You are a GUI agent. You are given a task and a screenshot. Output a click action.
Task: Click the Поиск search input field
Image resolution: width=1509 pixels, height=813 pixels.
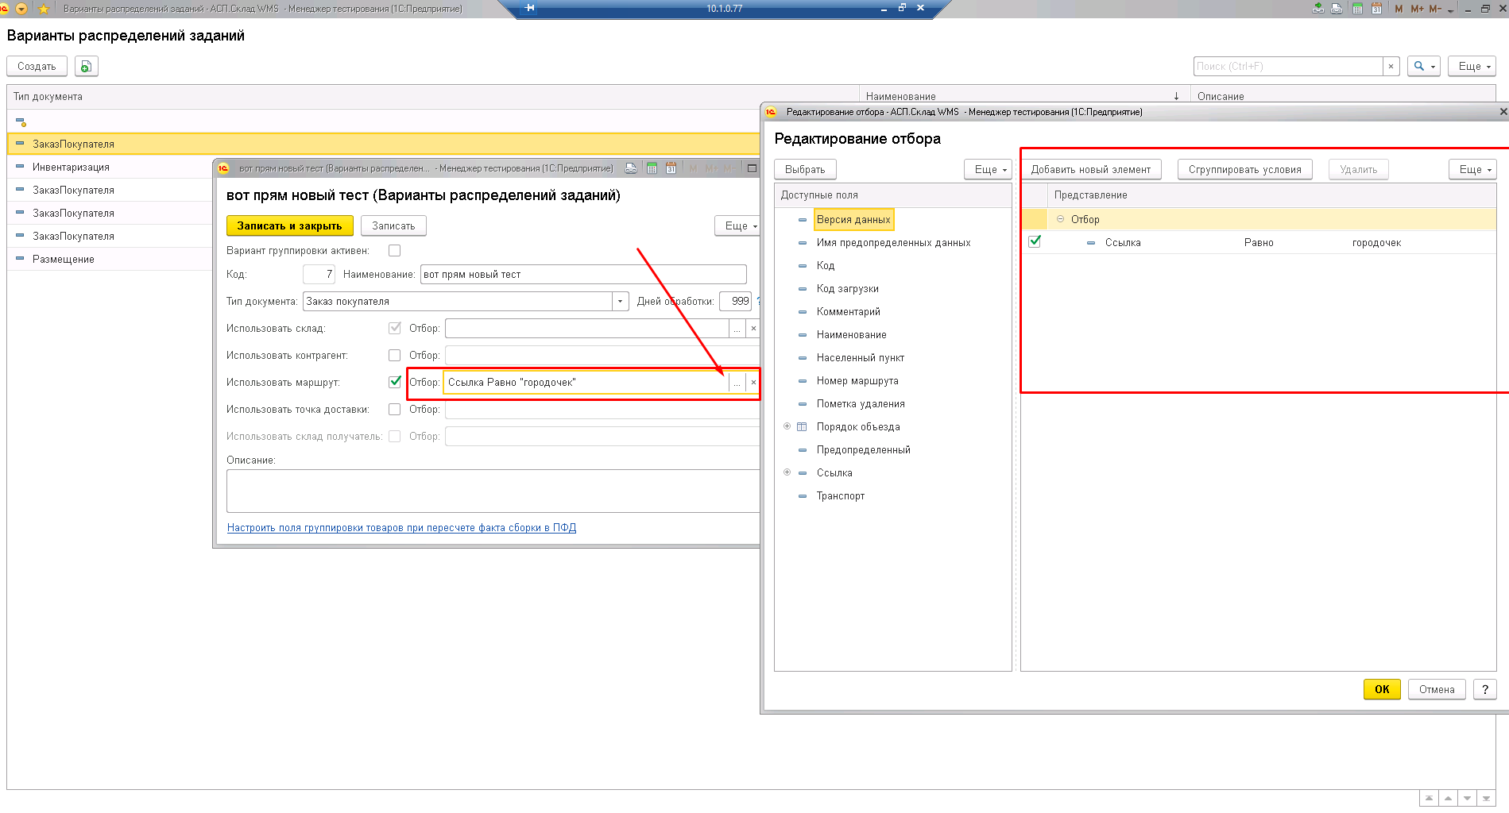click(x=1288, y=66)
